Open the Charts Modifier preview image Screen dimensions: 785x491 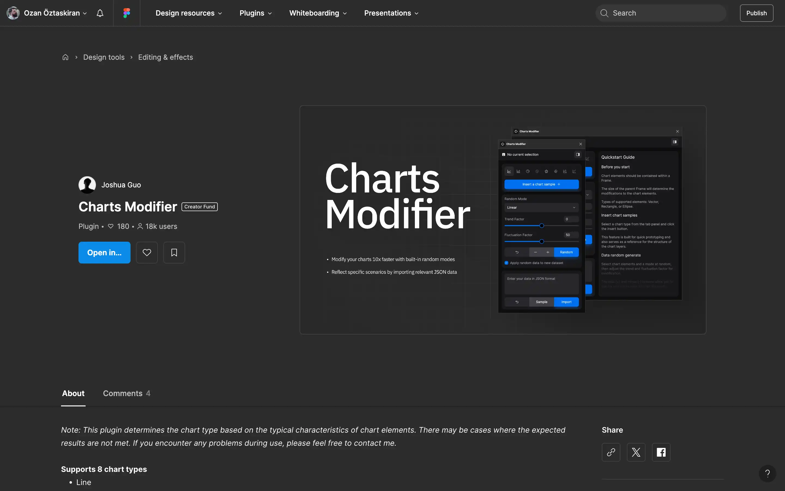point(503,220)
